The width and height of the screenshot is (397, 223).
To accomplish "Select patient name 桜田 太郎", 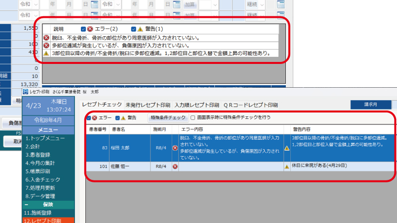I will click(120, 148).
